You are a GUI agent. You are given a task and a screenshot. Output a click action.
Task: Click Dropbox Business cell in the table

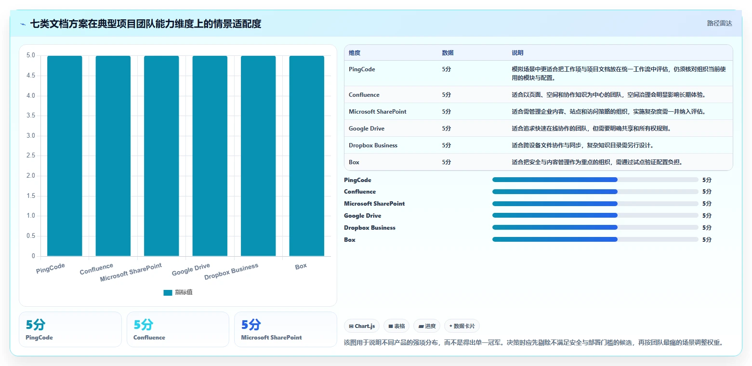pos(373,145)
